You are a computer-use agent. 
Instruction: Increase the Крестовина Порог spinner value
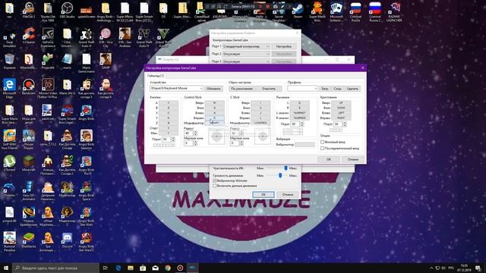[345, 123]
